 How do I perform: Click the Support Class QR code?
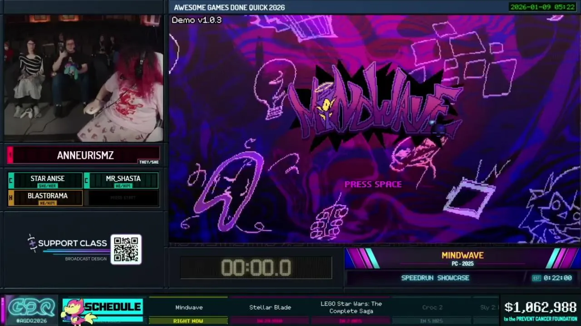pyautogui.click(x=126, y=249)
